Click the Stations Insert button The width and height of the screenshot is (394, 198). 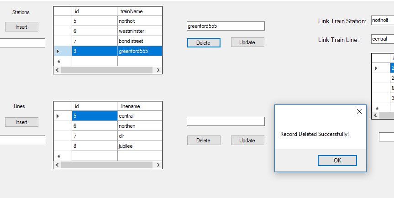pyautogui.click(x=21, y=27)
